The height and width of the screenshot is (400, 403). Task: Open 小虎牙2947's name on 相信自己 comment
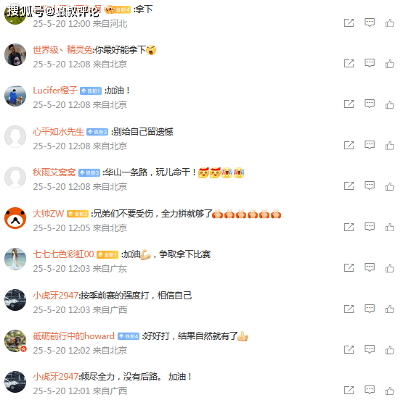point(55,296)
